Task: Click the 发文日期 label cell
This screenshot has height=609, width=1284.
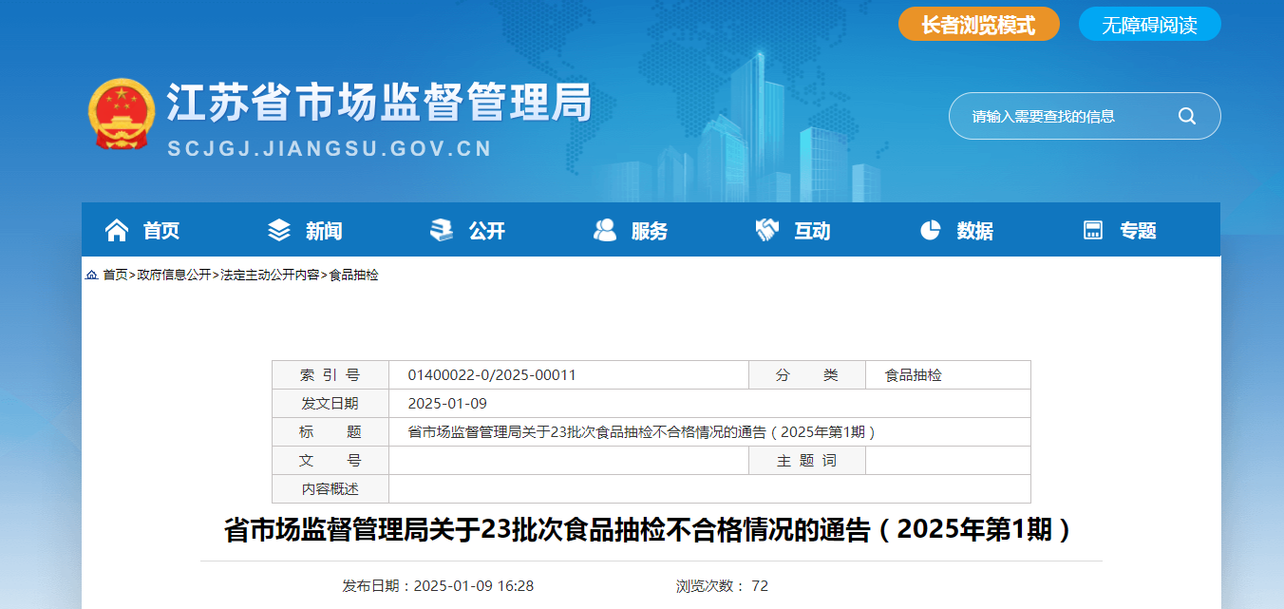Action: [330, 404]
